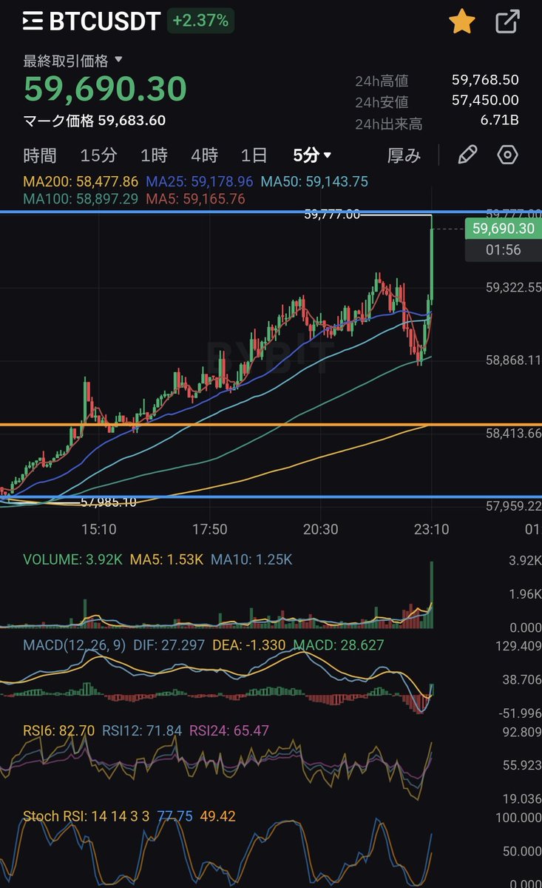
Task: Select the MA50: 59,143.75 indicator label
Action: pos(314,181)
